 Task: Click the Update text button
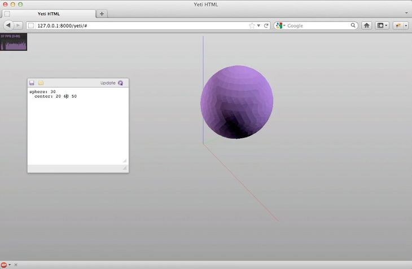[108, 83]
